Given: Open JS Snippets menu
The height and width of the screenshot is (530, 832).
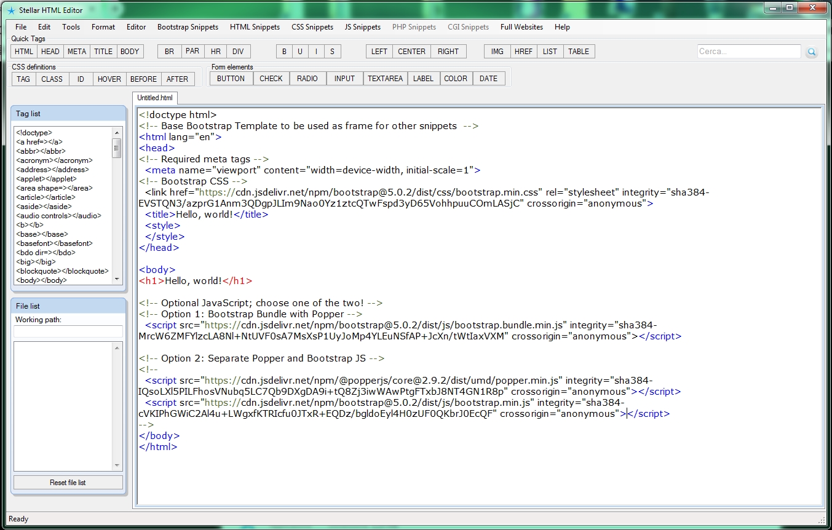Looking at the screenshot, I should 363,27.
